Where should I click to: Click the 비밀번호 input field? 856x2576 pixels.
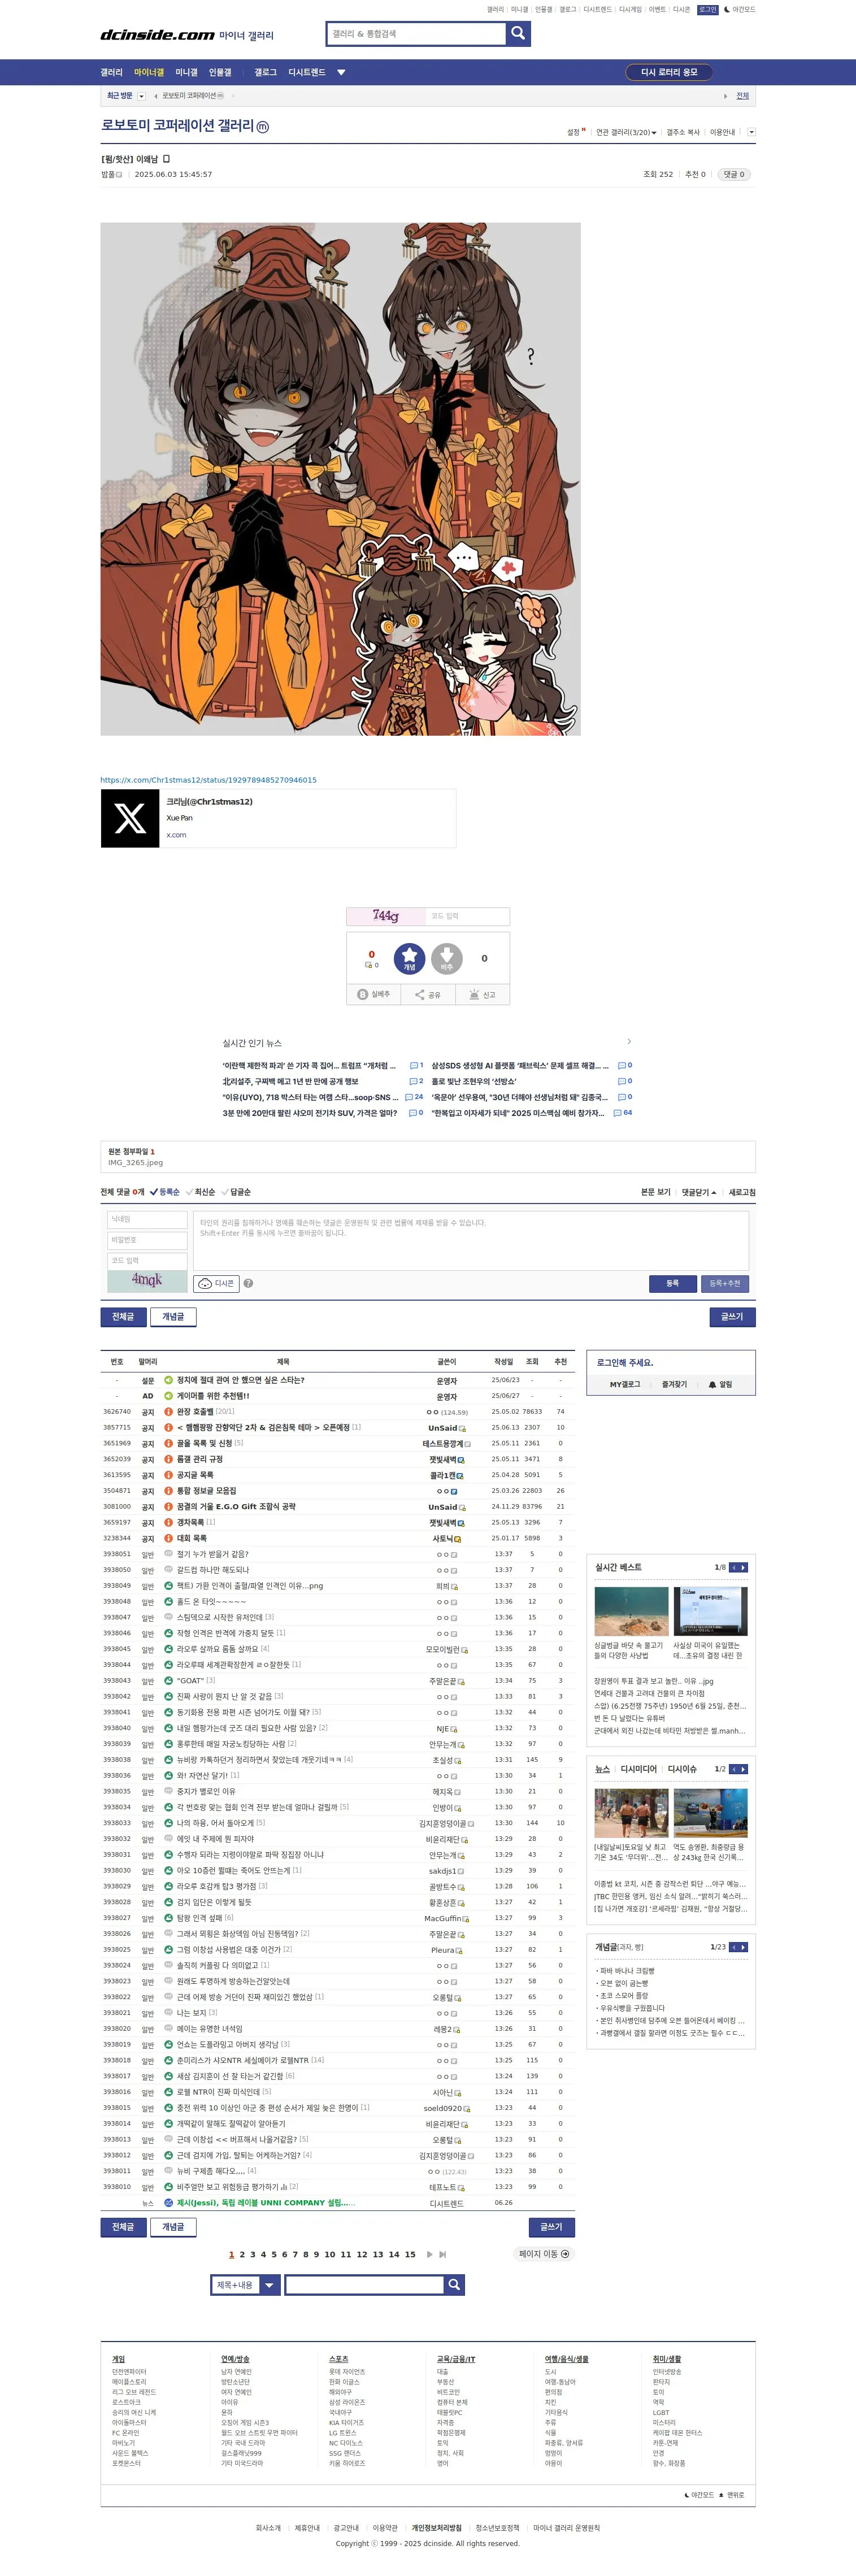click(147, 1240)
